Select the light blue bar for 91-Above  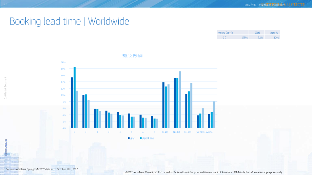[214, 115]
